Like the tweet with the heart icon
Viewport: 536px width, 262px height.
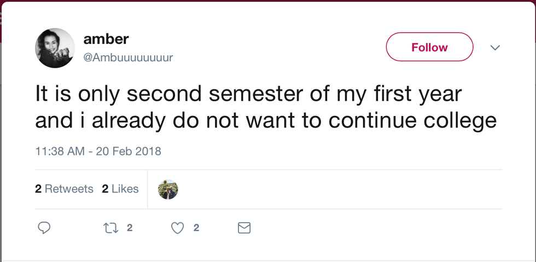point(177,228)
